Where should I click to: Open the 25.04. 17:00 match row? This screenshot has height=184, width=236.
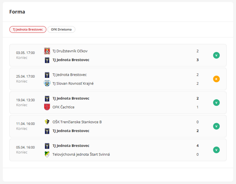(118, 79)
